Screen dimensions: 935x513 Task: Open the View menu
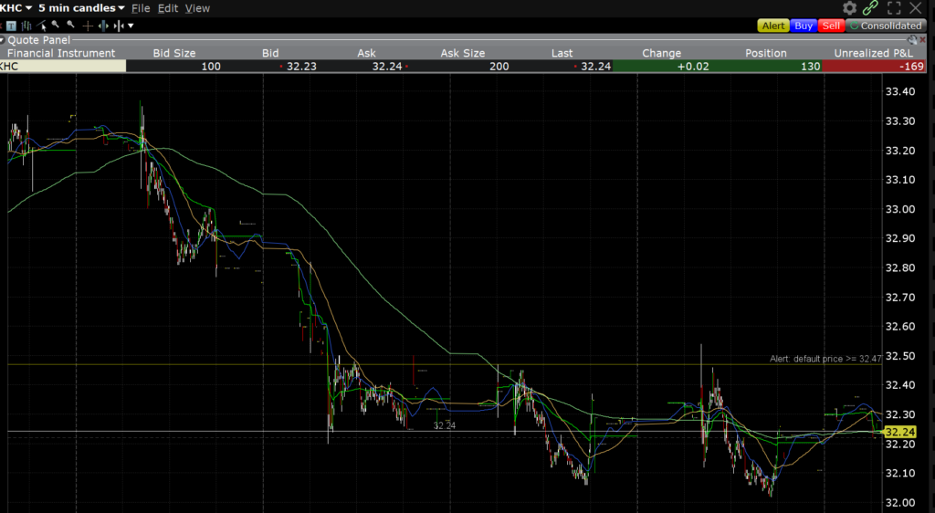[197, 8]
